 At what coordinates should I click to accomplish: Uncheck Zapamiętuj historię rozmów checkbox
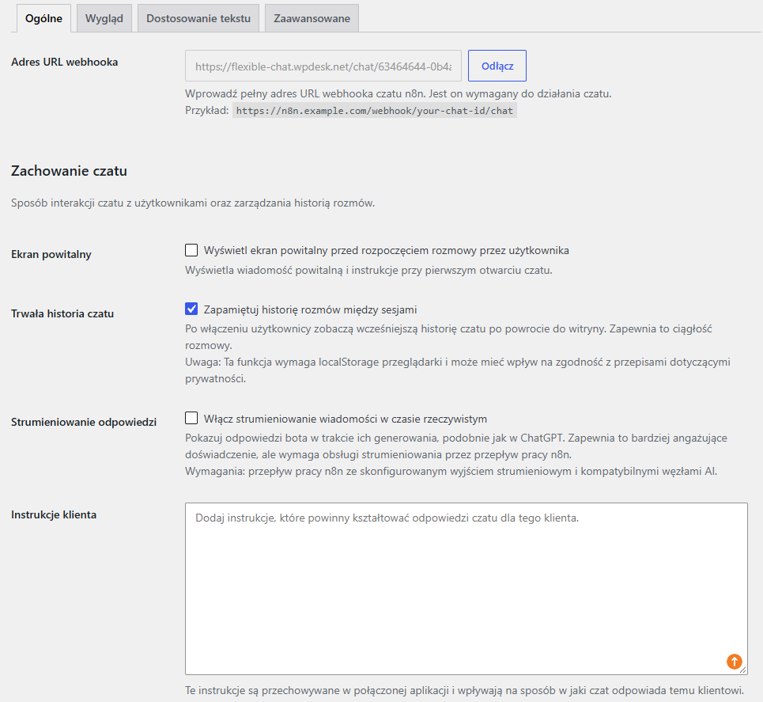(191, 309)
